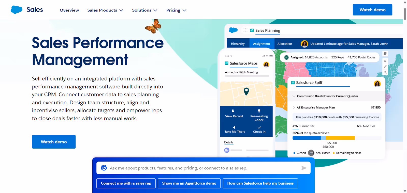
Task: Click the collapse arrows icon on map
Action: coord(385,67)
